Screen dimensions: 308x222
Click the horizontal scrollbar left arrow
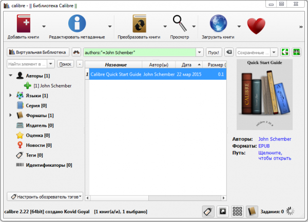[x=88, y=198]
